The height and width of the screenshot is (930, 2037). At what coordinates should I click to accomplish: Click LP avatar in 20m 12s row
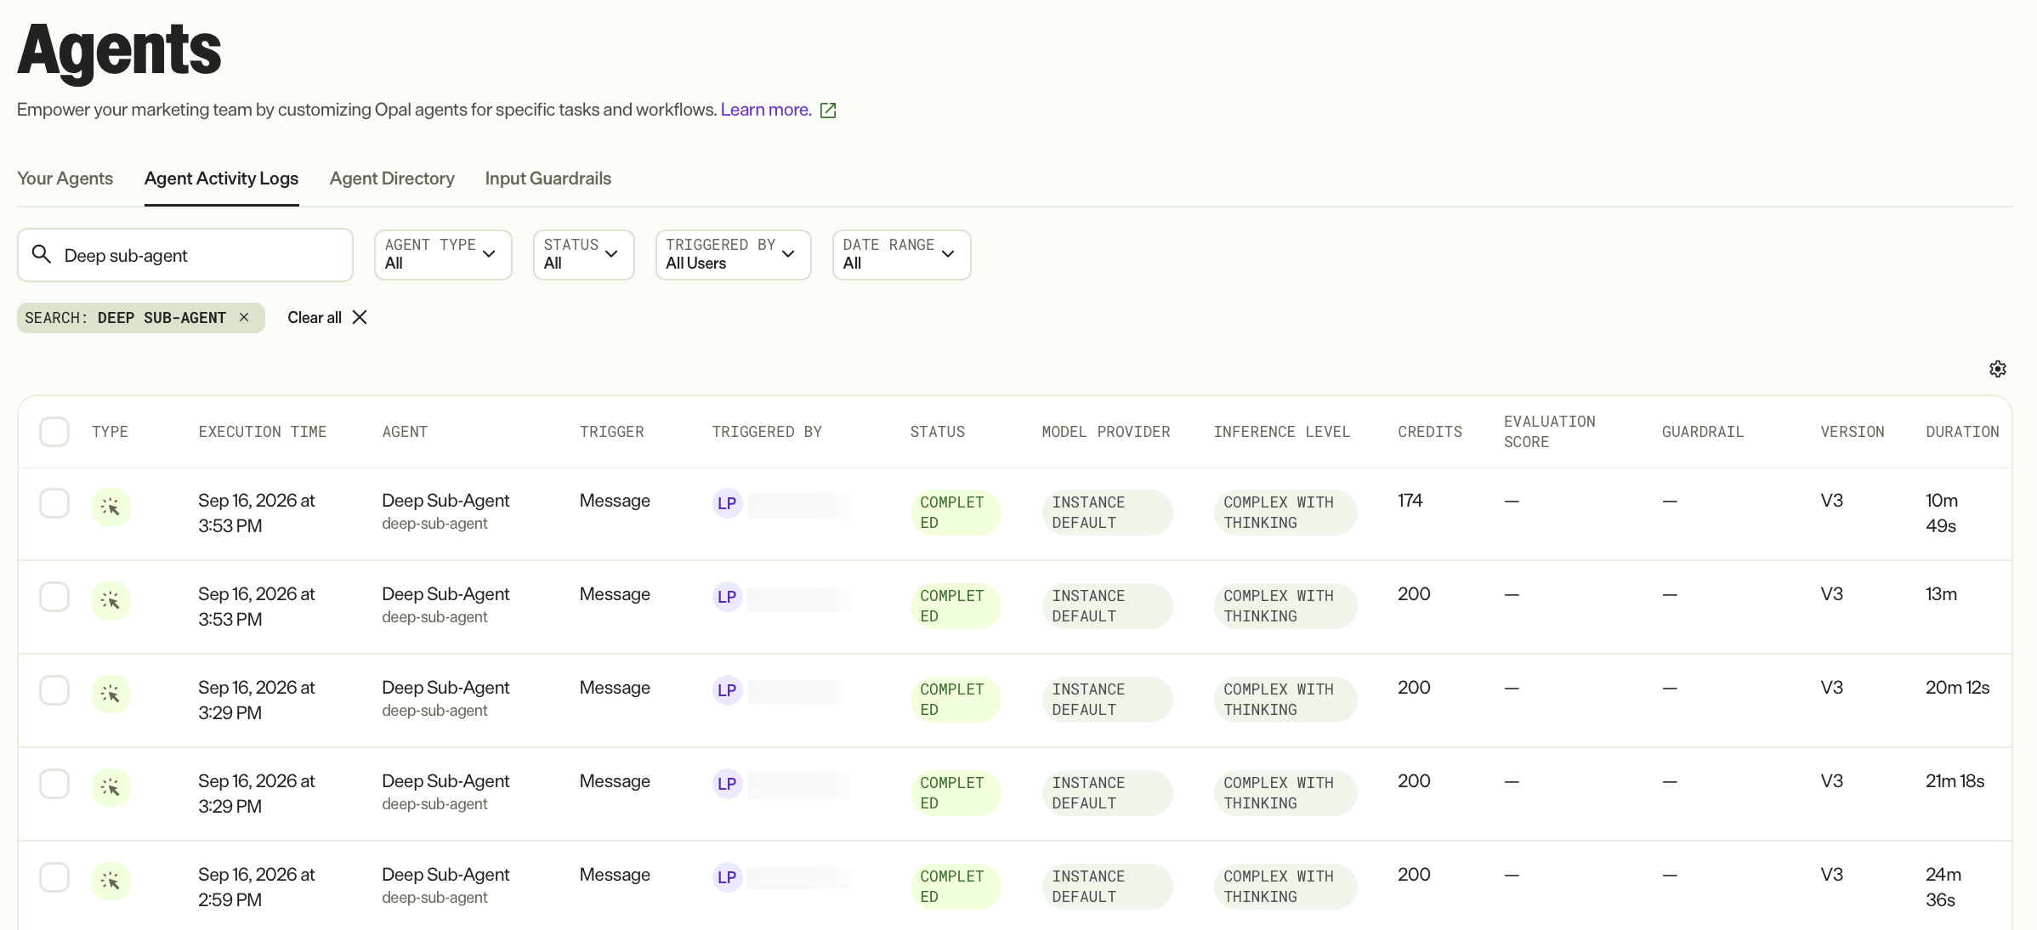coord(727,690)
